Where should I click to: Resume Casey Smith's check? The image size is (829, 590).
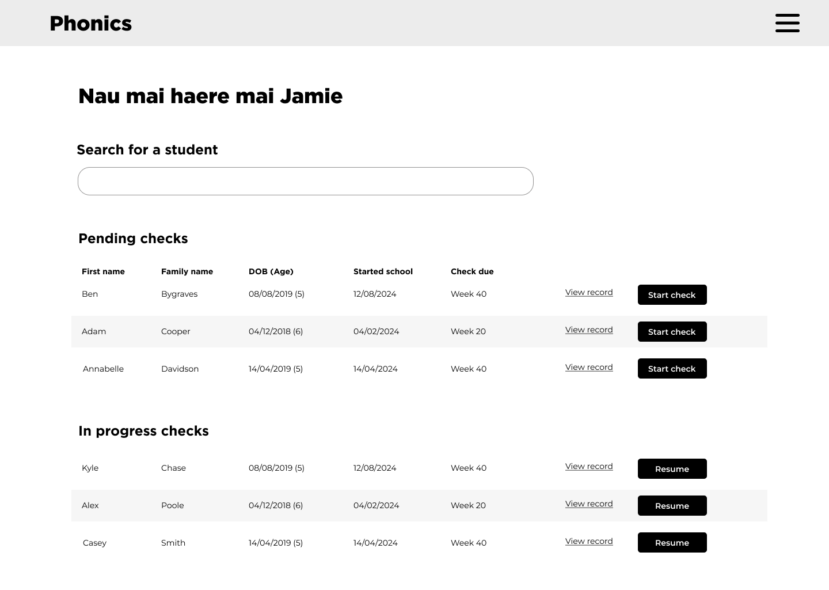click(672, 543)
